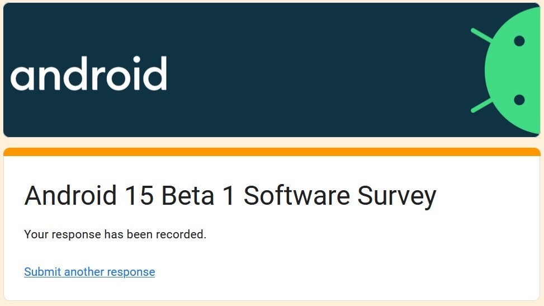
Task: Click the word 'Android' in the survey title
Action: click(x=70, y=196)
